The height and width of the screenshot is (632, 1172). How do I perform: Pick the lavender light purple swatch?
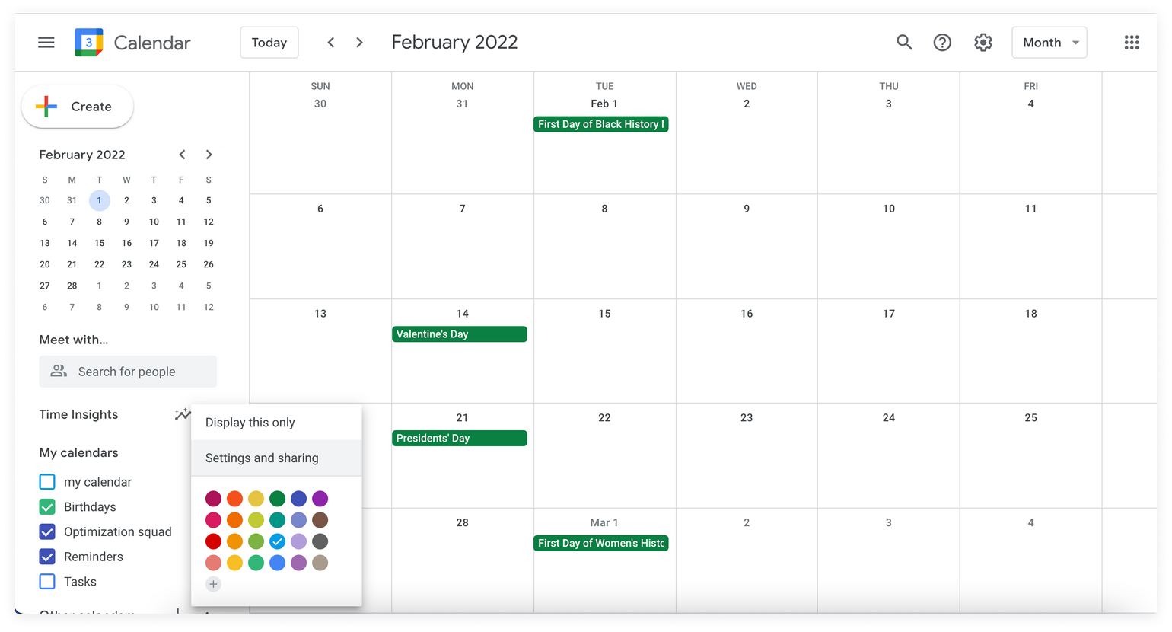(x=298, y=541)
